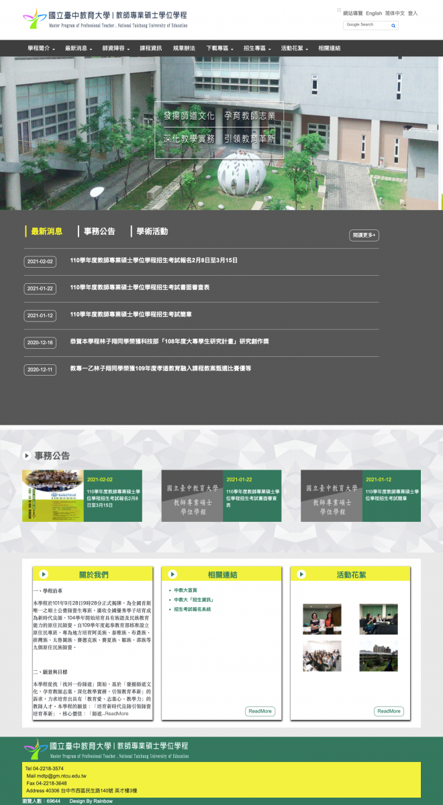
Task: Click the search magnifier icon
Action: point(393,25)
